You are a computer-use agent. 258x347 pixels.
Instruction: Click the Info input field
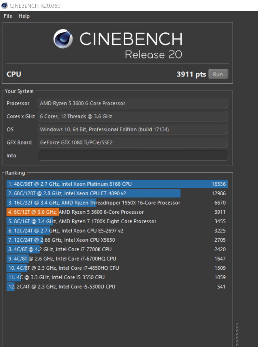click(132, 155)
